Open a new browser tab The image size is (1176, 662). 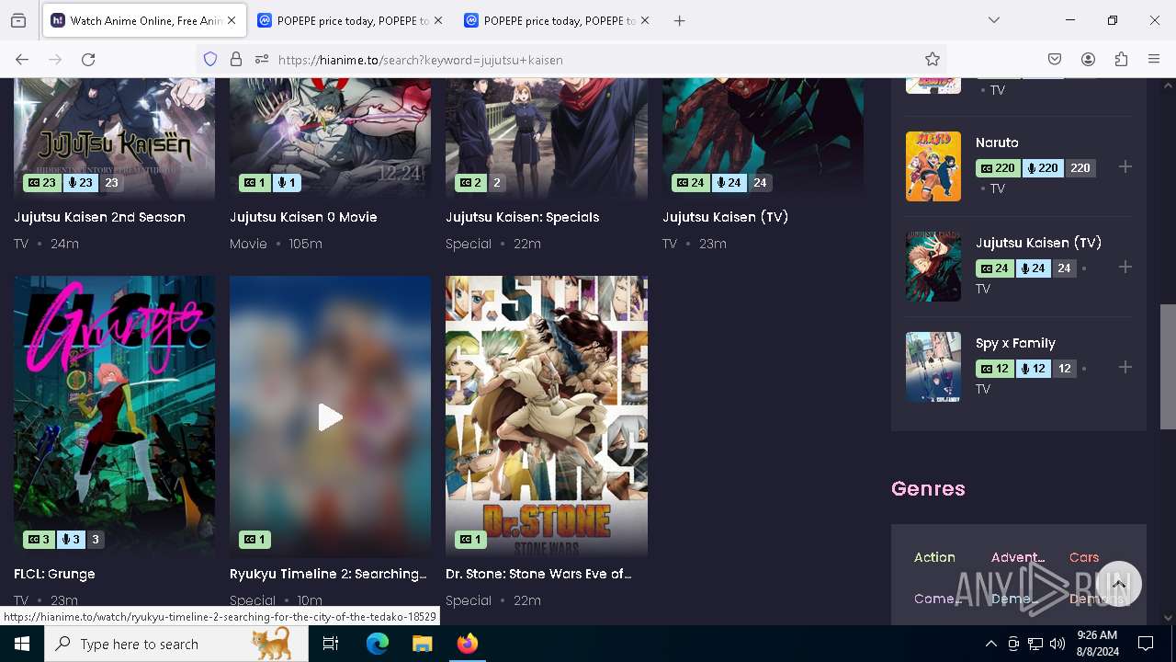click(x=679, y=20)
